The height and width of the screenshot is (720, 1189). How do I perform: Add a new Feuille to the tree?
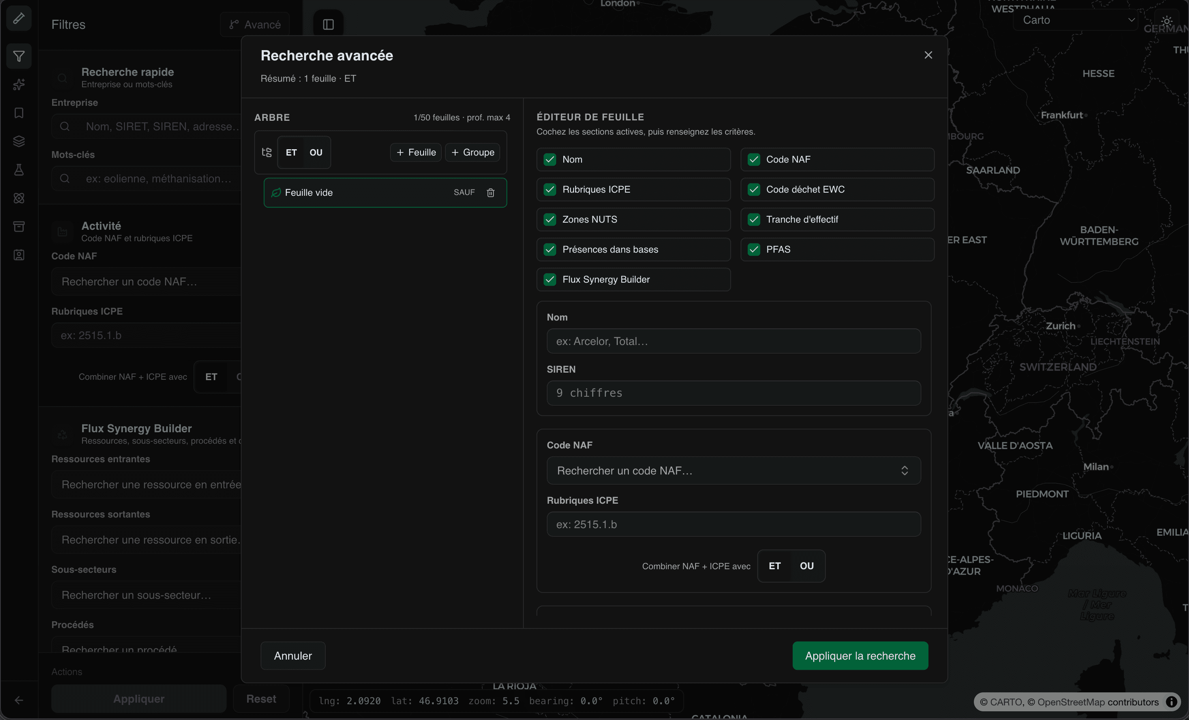click(x=416, y=152)
